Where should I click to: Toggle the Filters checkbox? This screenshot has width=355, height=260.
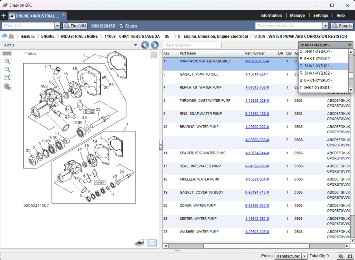click(121, 26)
